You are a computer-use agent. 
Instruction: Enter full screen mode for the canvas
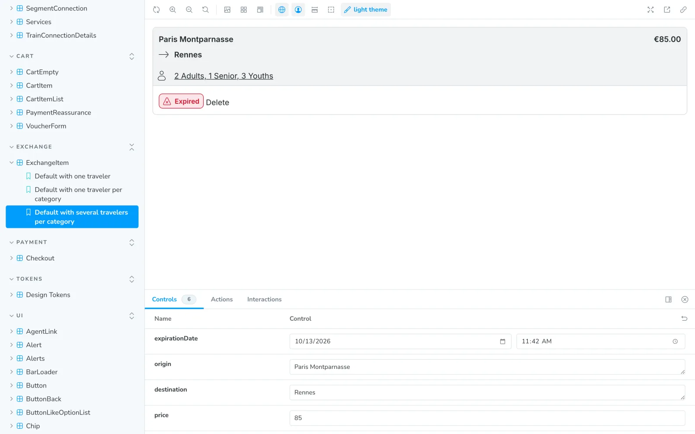click(x=651, y=10)
